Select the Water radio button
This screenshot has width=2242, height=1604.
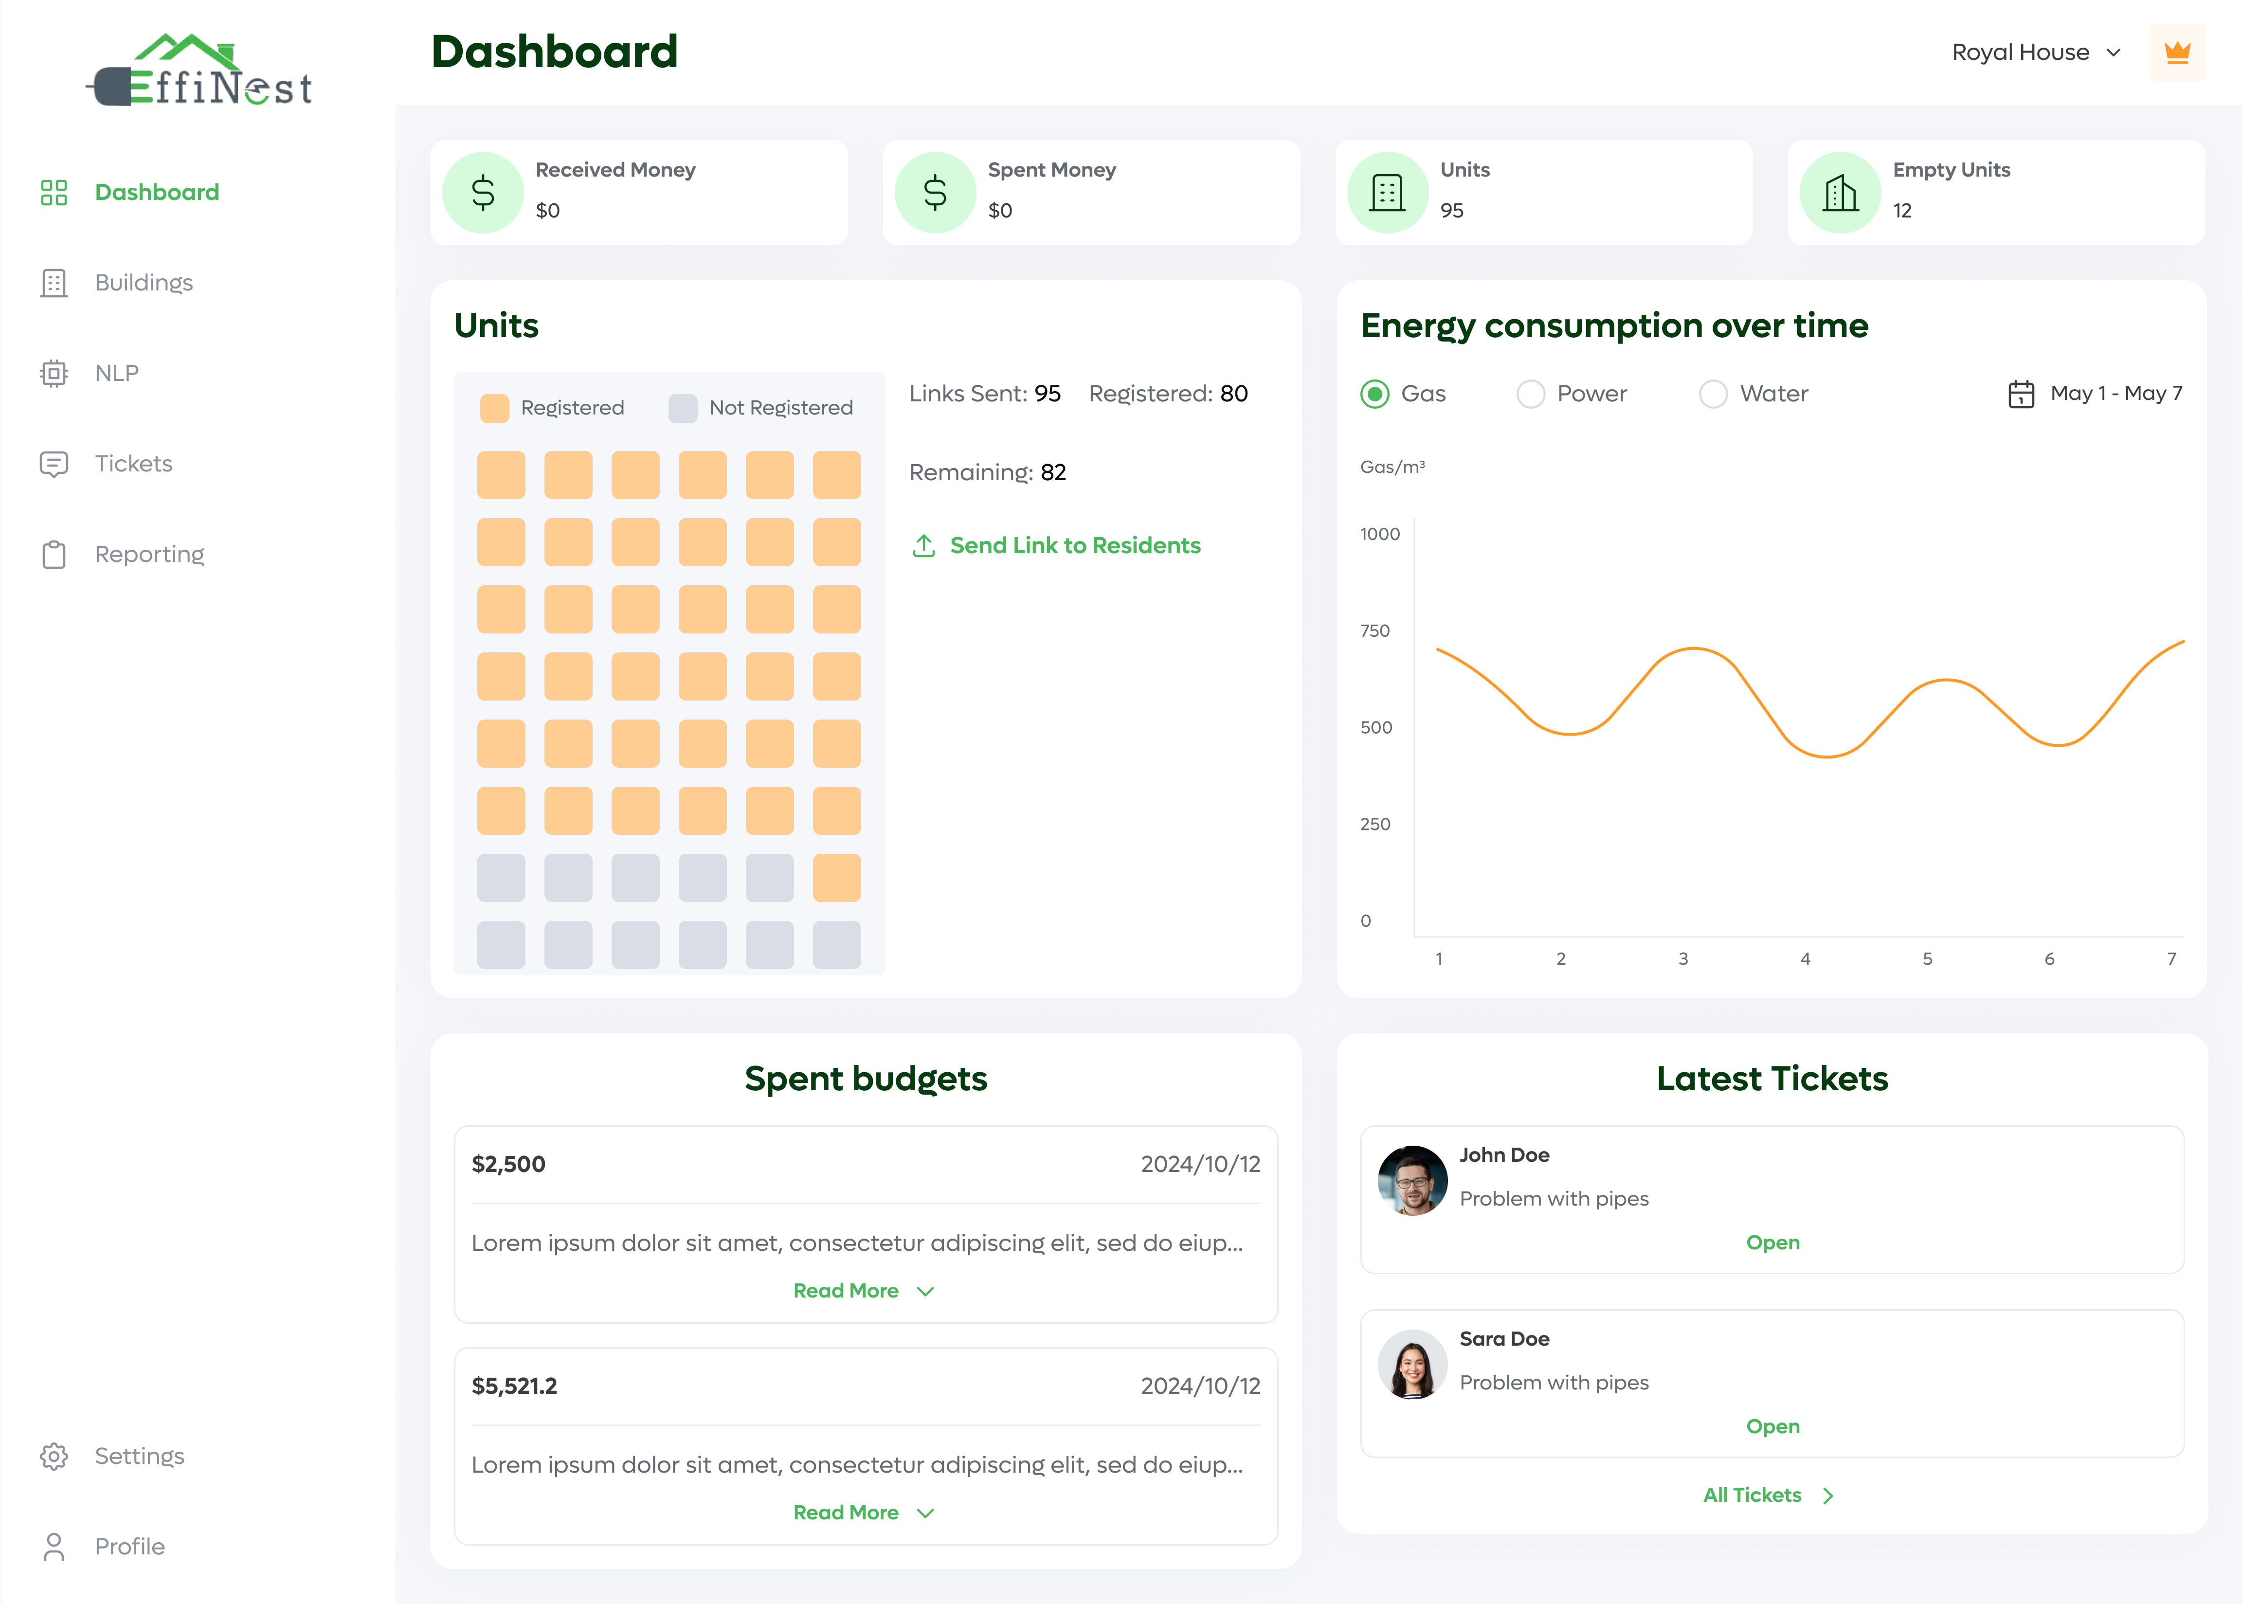[x=1713, y=394]
